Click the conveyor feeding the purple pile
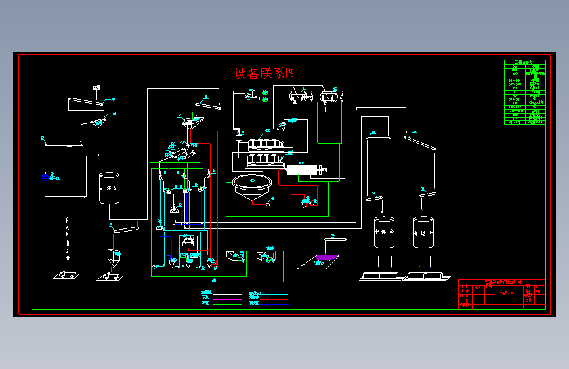This screenshot has height=369, width=569. (x=335, y=240)
